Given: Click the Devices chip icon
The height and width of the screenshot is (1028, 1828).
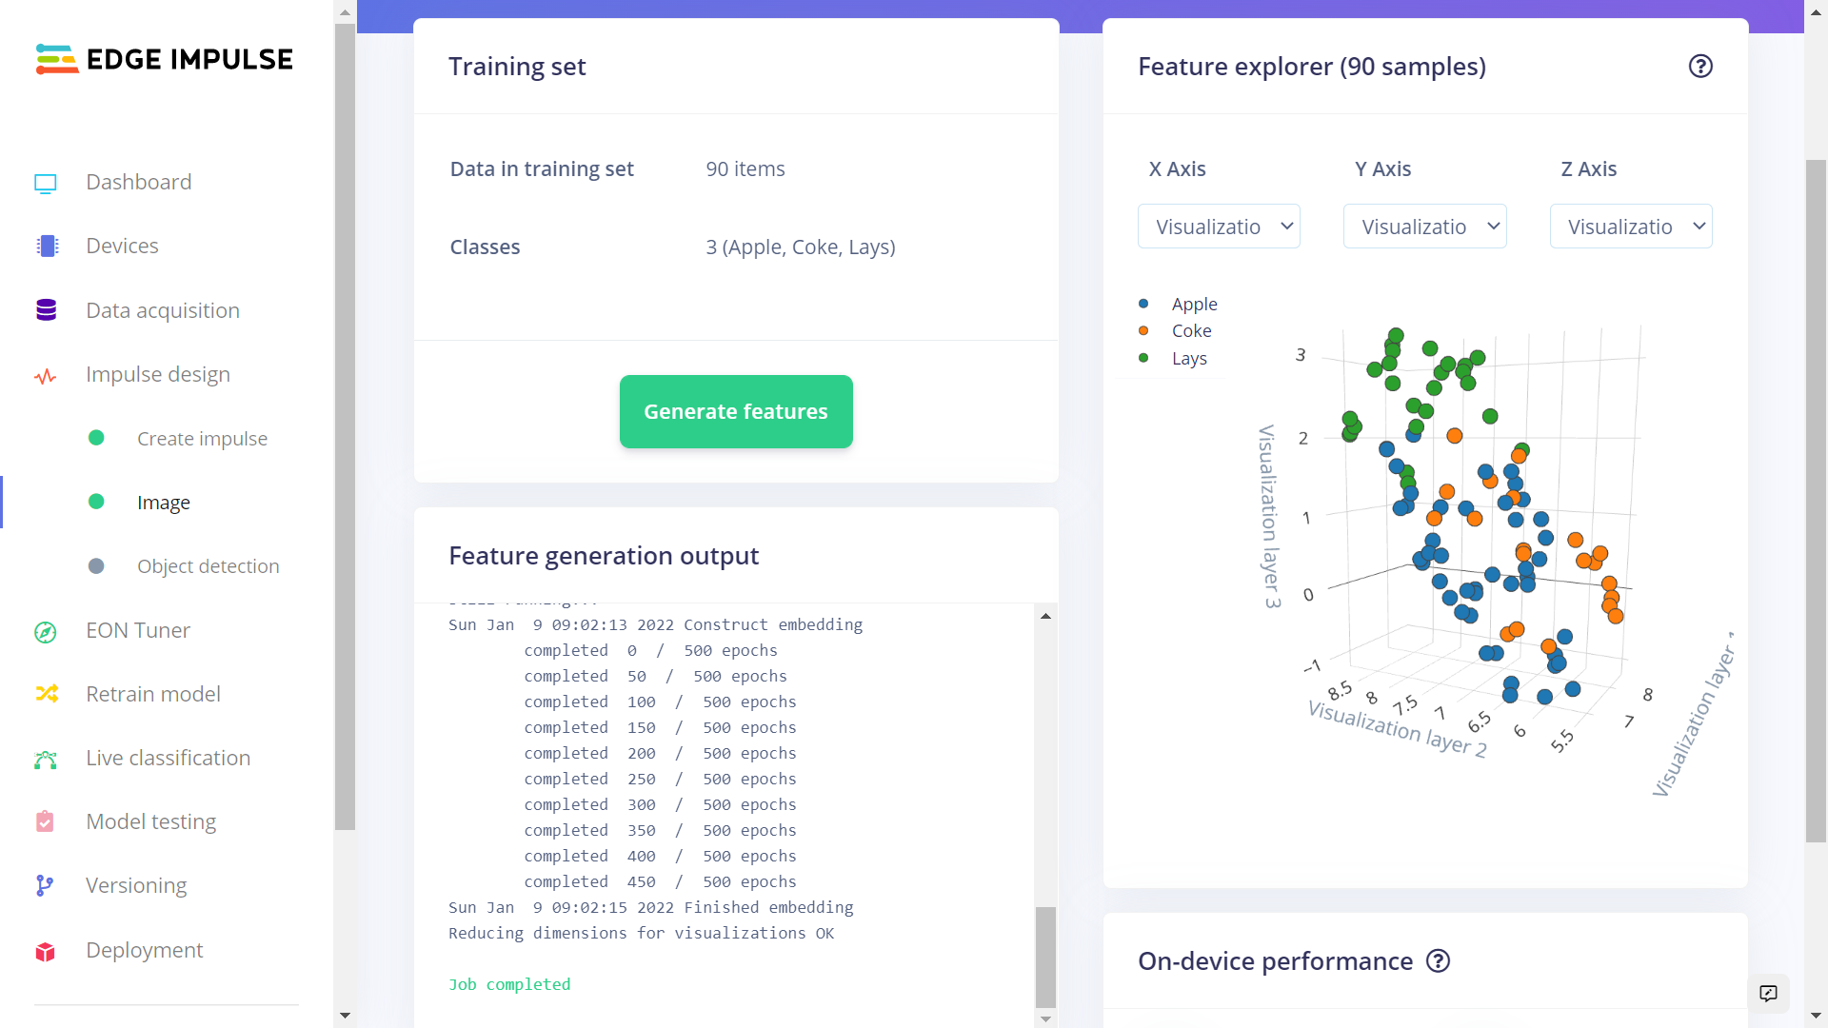Looking at the screenshot, I should (47, 247).
